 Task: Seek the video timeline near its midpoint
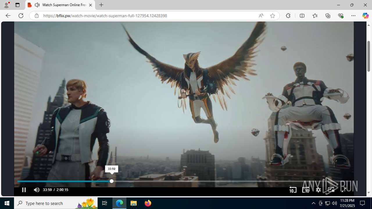(x=184, y=181)
